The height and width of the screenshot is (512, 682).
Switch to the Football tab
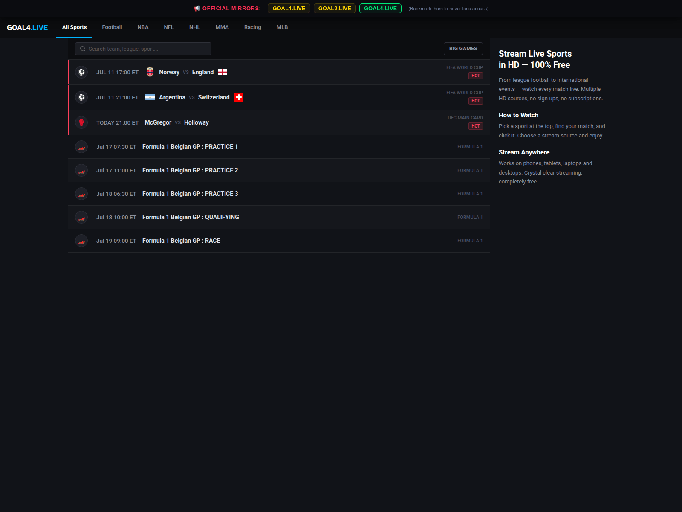pyautogui.click(x=112, y=27)
